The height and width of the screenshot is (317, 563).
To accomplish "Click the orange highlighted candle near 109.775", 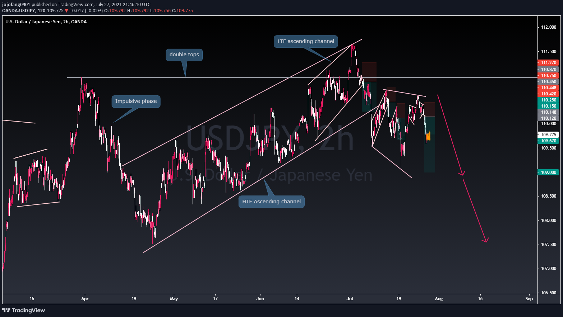I will pyautogui.click(x=428, y=136).
